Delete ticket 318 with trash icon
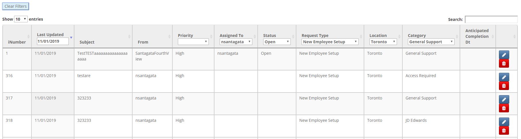This screenshot has width=521, height=139. [504, 130]
